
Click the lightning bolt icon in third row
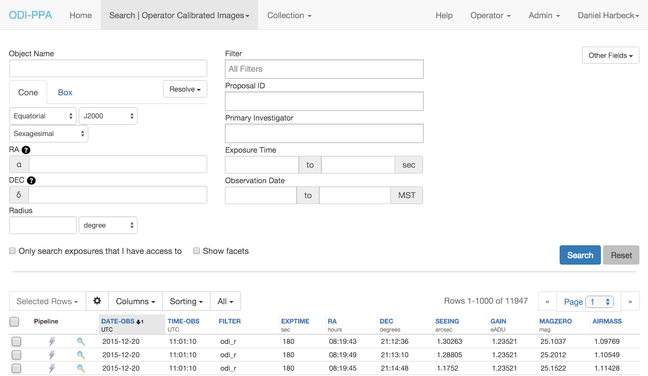[x=52, y=368]
